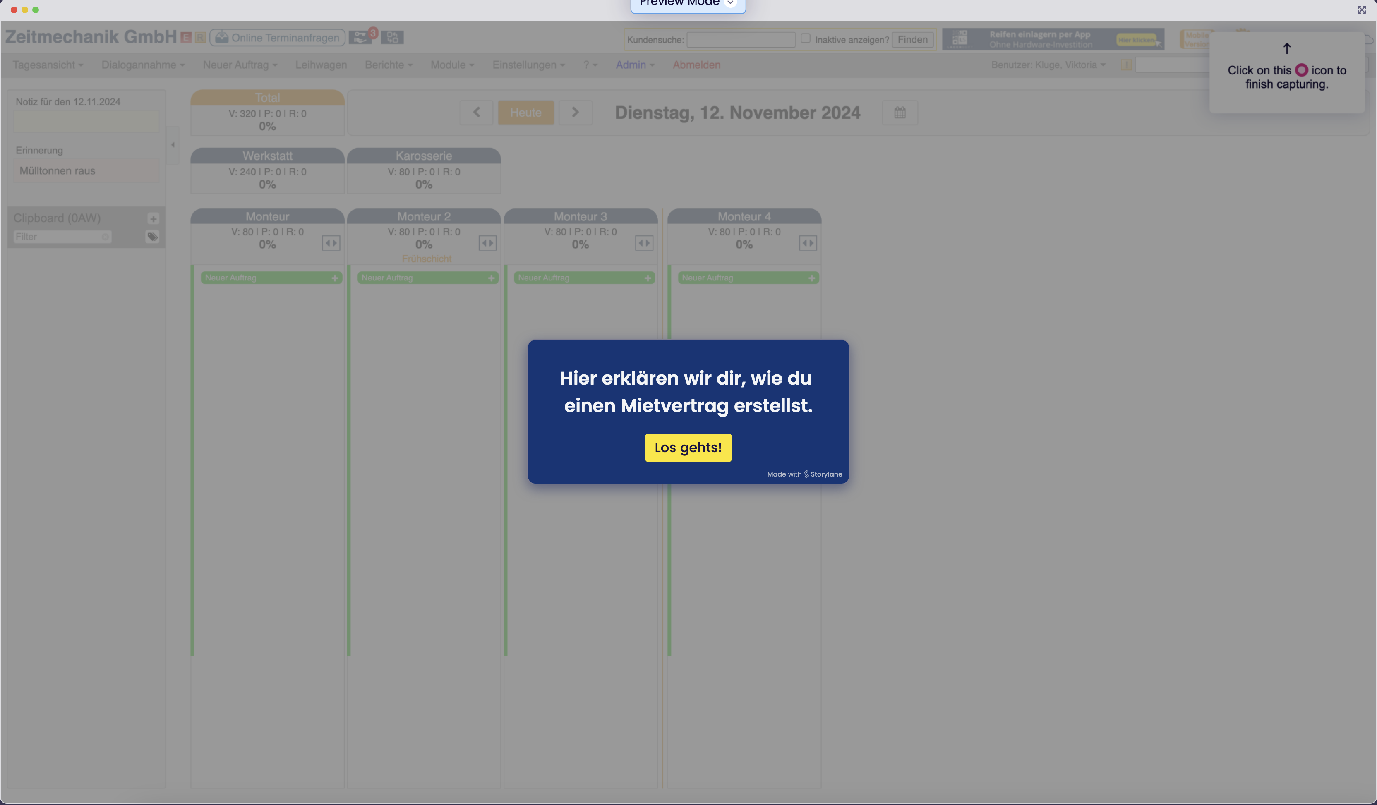
Task: Click the Frühschicht label under Monteur 2
Action: coord(427,259)
